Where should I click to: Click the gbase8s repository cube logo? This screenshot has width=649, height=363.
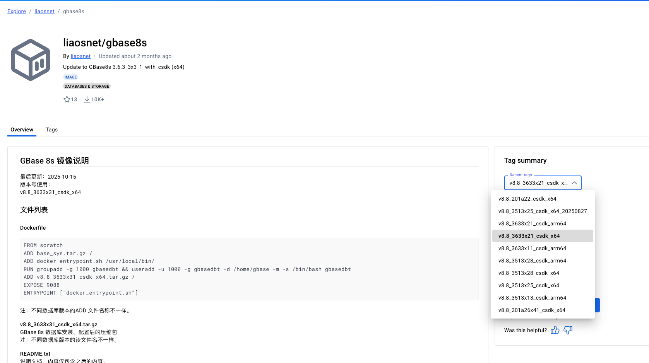coord(31,60)
